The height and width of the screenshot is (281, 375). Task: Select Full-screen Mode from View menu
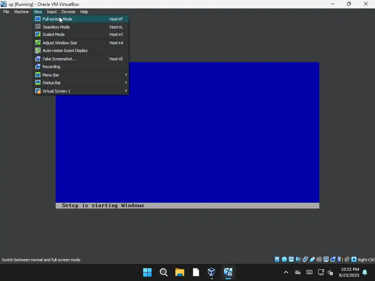click(81, 19)
